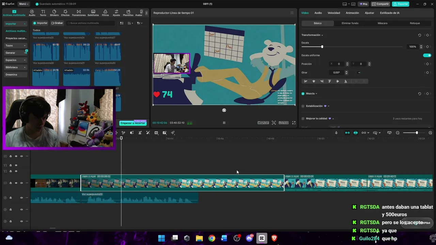The width and height of the screenshot is (436, 245).
Task: Open the Windows Start menu
Action: [x=161, y=238]
